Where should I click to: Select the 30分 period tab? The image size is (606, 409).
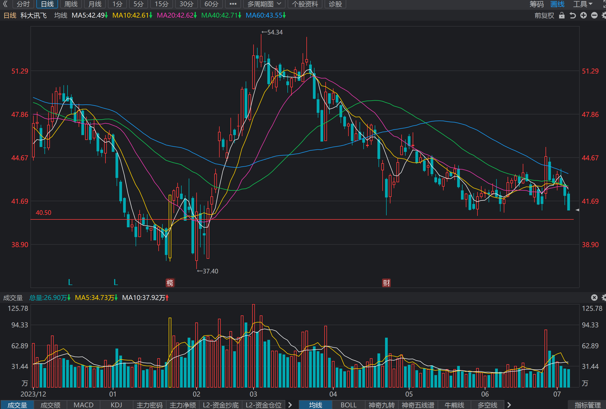pos(187,4)
